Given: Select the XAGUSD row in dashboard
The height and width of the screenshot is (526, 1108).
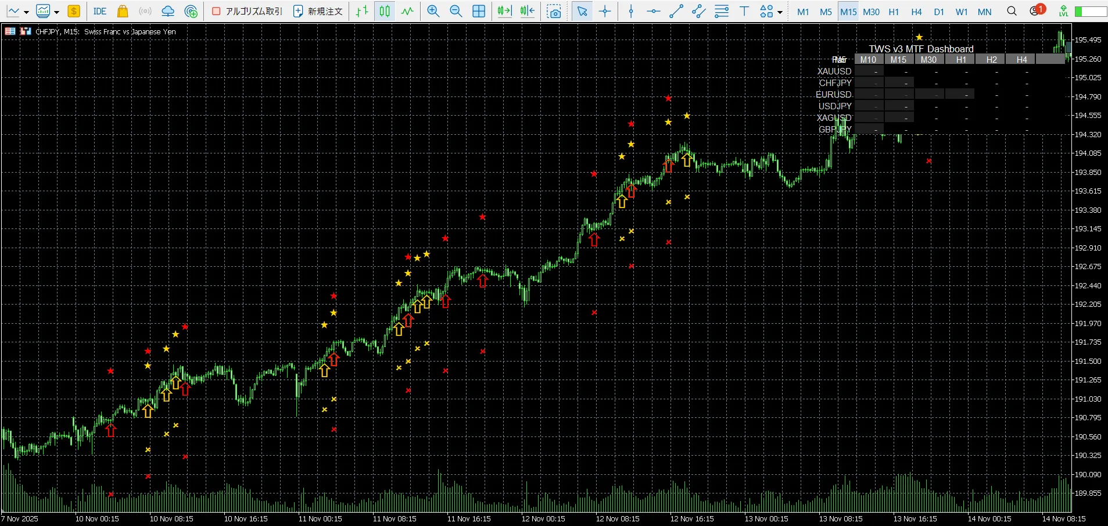Looking at the screenshot, I should pos(834,117).
